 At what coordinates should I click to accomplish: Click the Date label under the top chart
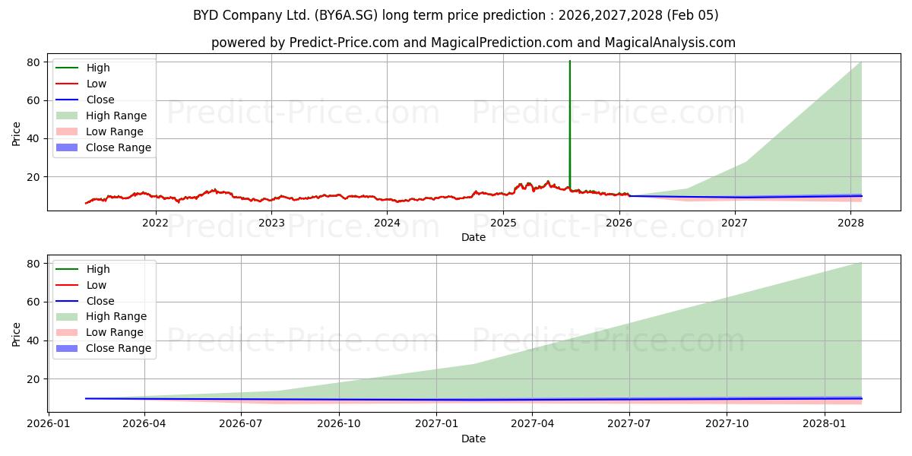(x=473, y=238)
